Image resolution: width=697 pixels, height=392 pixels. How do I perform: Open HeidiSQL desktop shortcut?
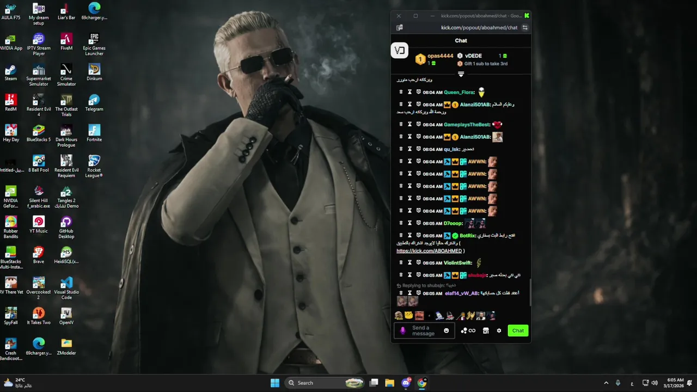pos(66,255)
